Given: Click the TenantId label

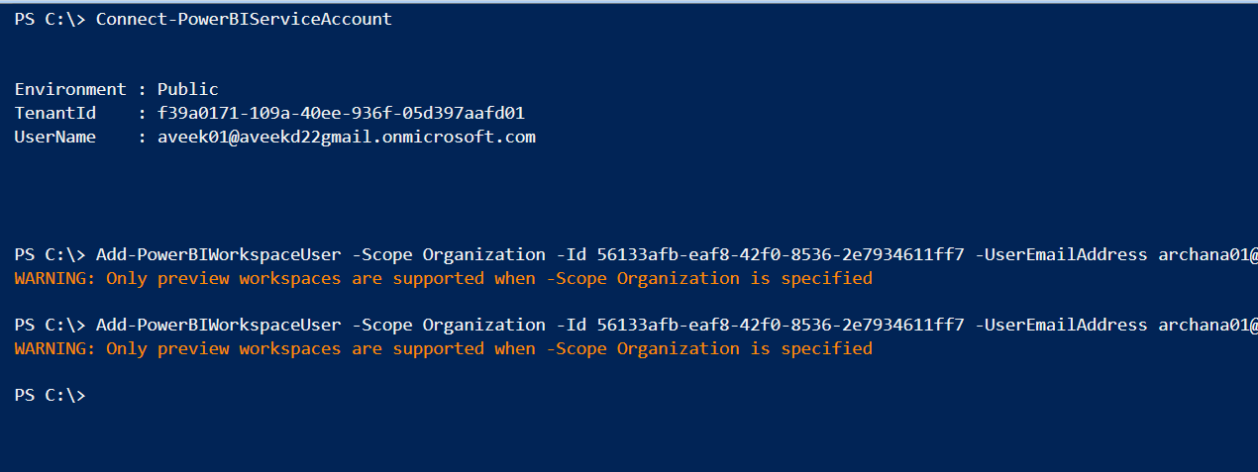Looking at the screenshot, I should 55,113.
